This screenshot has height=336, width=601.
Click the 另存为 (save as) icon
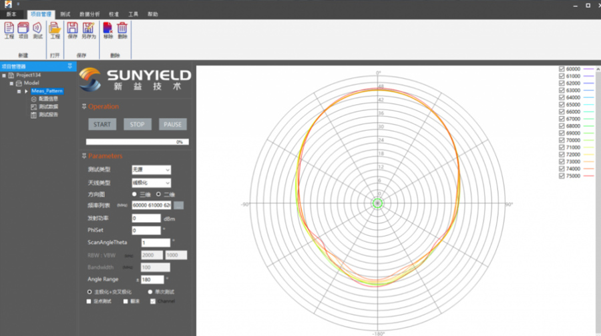point(89,28)
